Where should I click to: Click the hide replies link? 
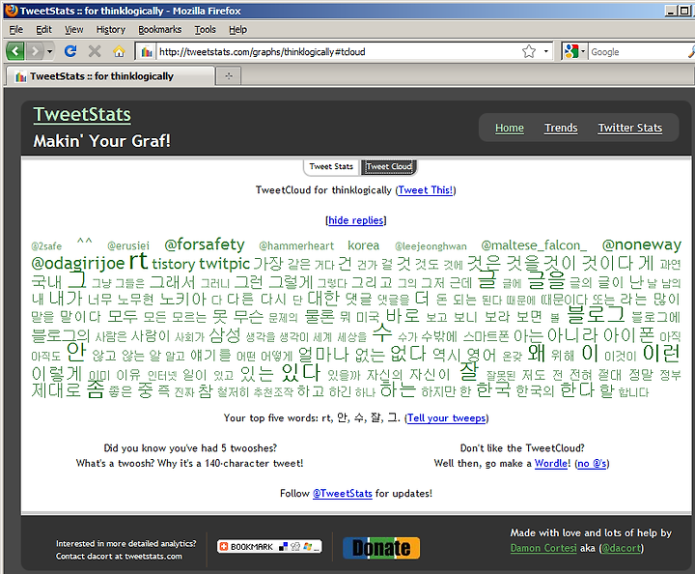(355, 220)
